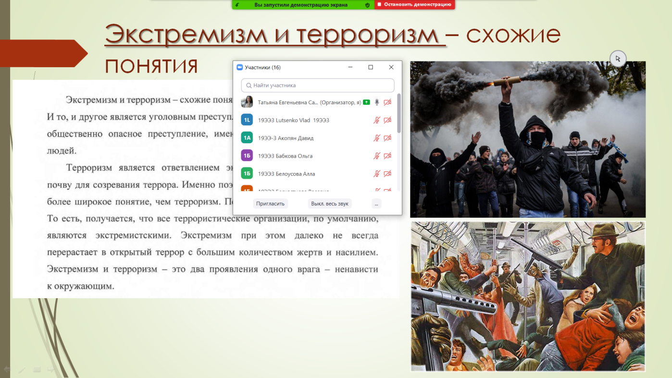Click the smoke flare protest photo

coord(528,139)
